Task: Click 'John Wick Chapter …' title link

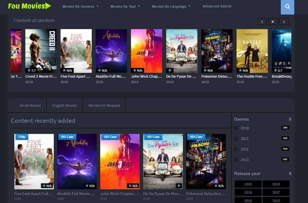Action: (x=119, y=194)
